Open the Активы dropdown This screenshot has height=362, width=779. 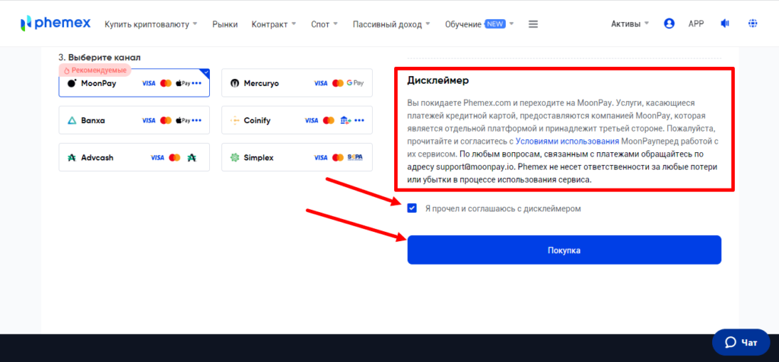pos(630,24)
